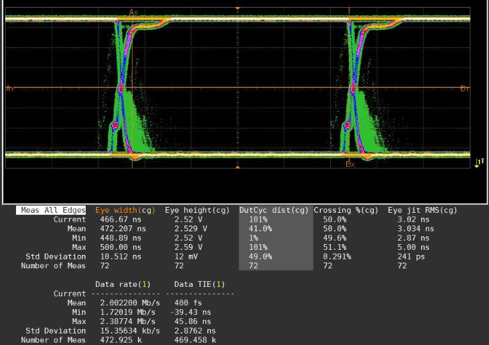Click the Eye height max 2.59 V value
This screenshot has height=345, width=489.
tap(188, 247)
